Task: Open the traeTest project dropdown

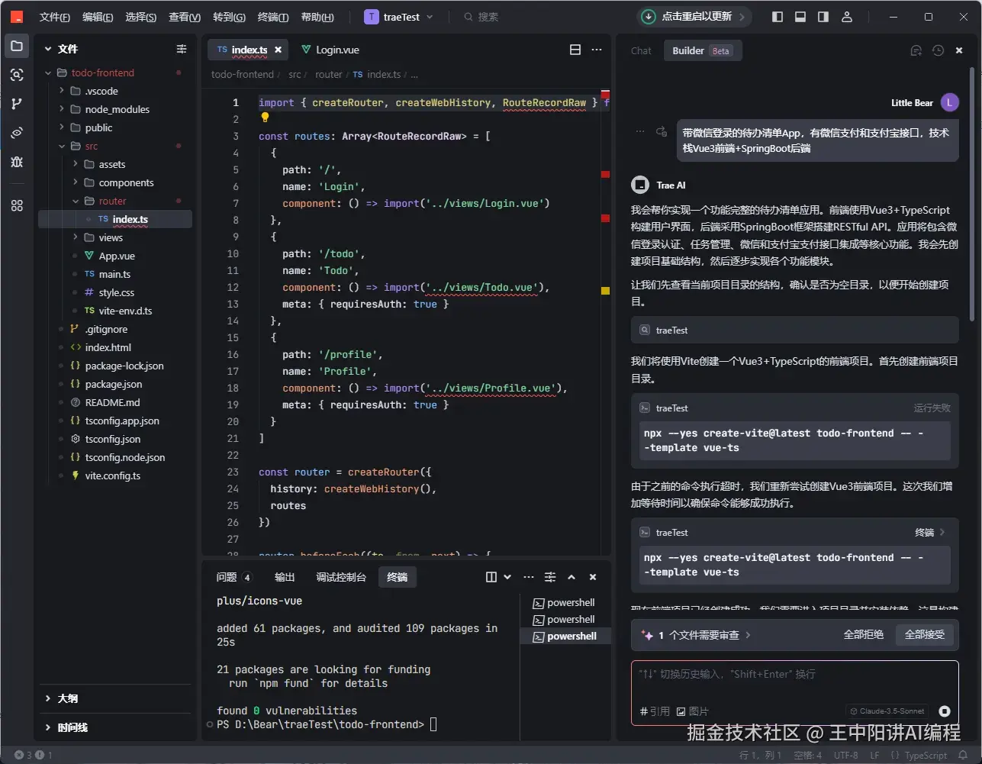Action: pos(399,17)
